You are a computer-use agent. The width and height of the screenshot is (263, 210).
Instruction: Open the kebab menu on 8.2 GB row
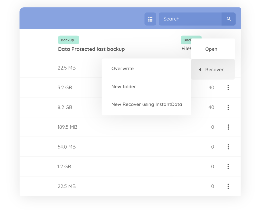(x=228, y=107)
